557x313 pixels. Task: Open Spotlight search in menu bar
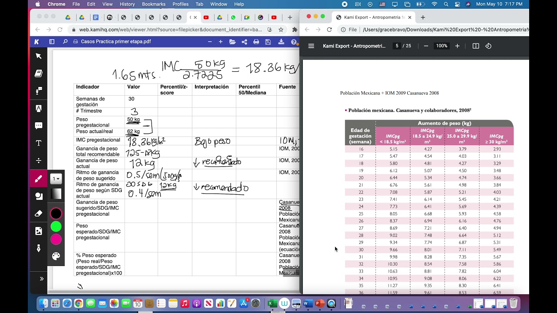pos(446,4)
